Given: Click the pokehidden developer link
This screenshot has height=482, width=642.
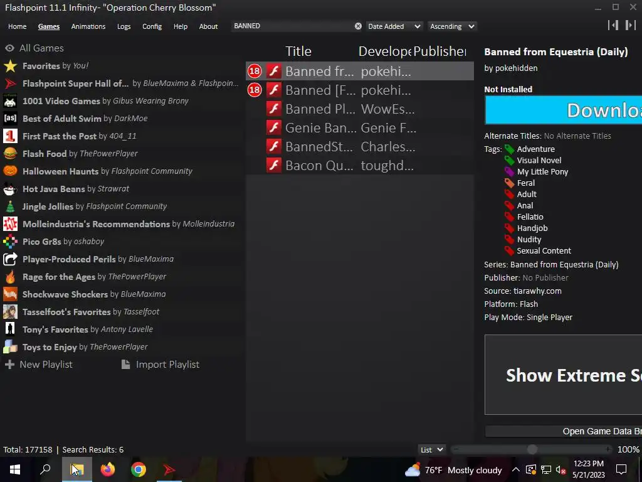Looking at the screenshot, I should pyautogui.click(x=516, y=68).
